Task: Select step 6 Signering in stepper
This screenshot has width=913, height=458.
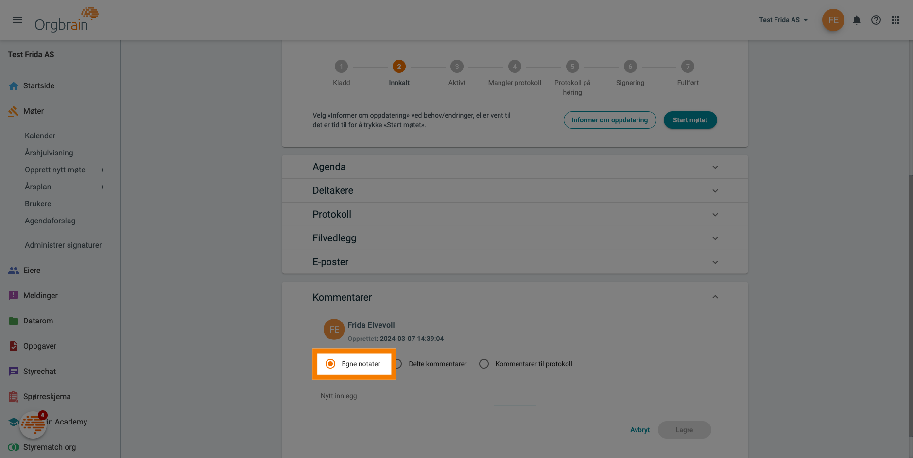Action: pos(630,67)
